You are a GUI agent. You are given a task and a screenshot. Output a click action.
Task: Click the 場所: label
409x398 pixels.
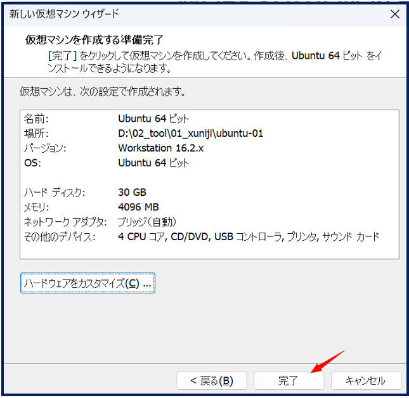coord(36,134)
